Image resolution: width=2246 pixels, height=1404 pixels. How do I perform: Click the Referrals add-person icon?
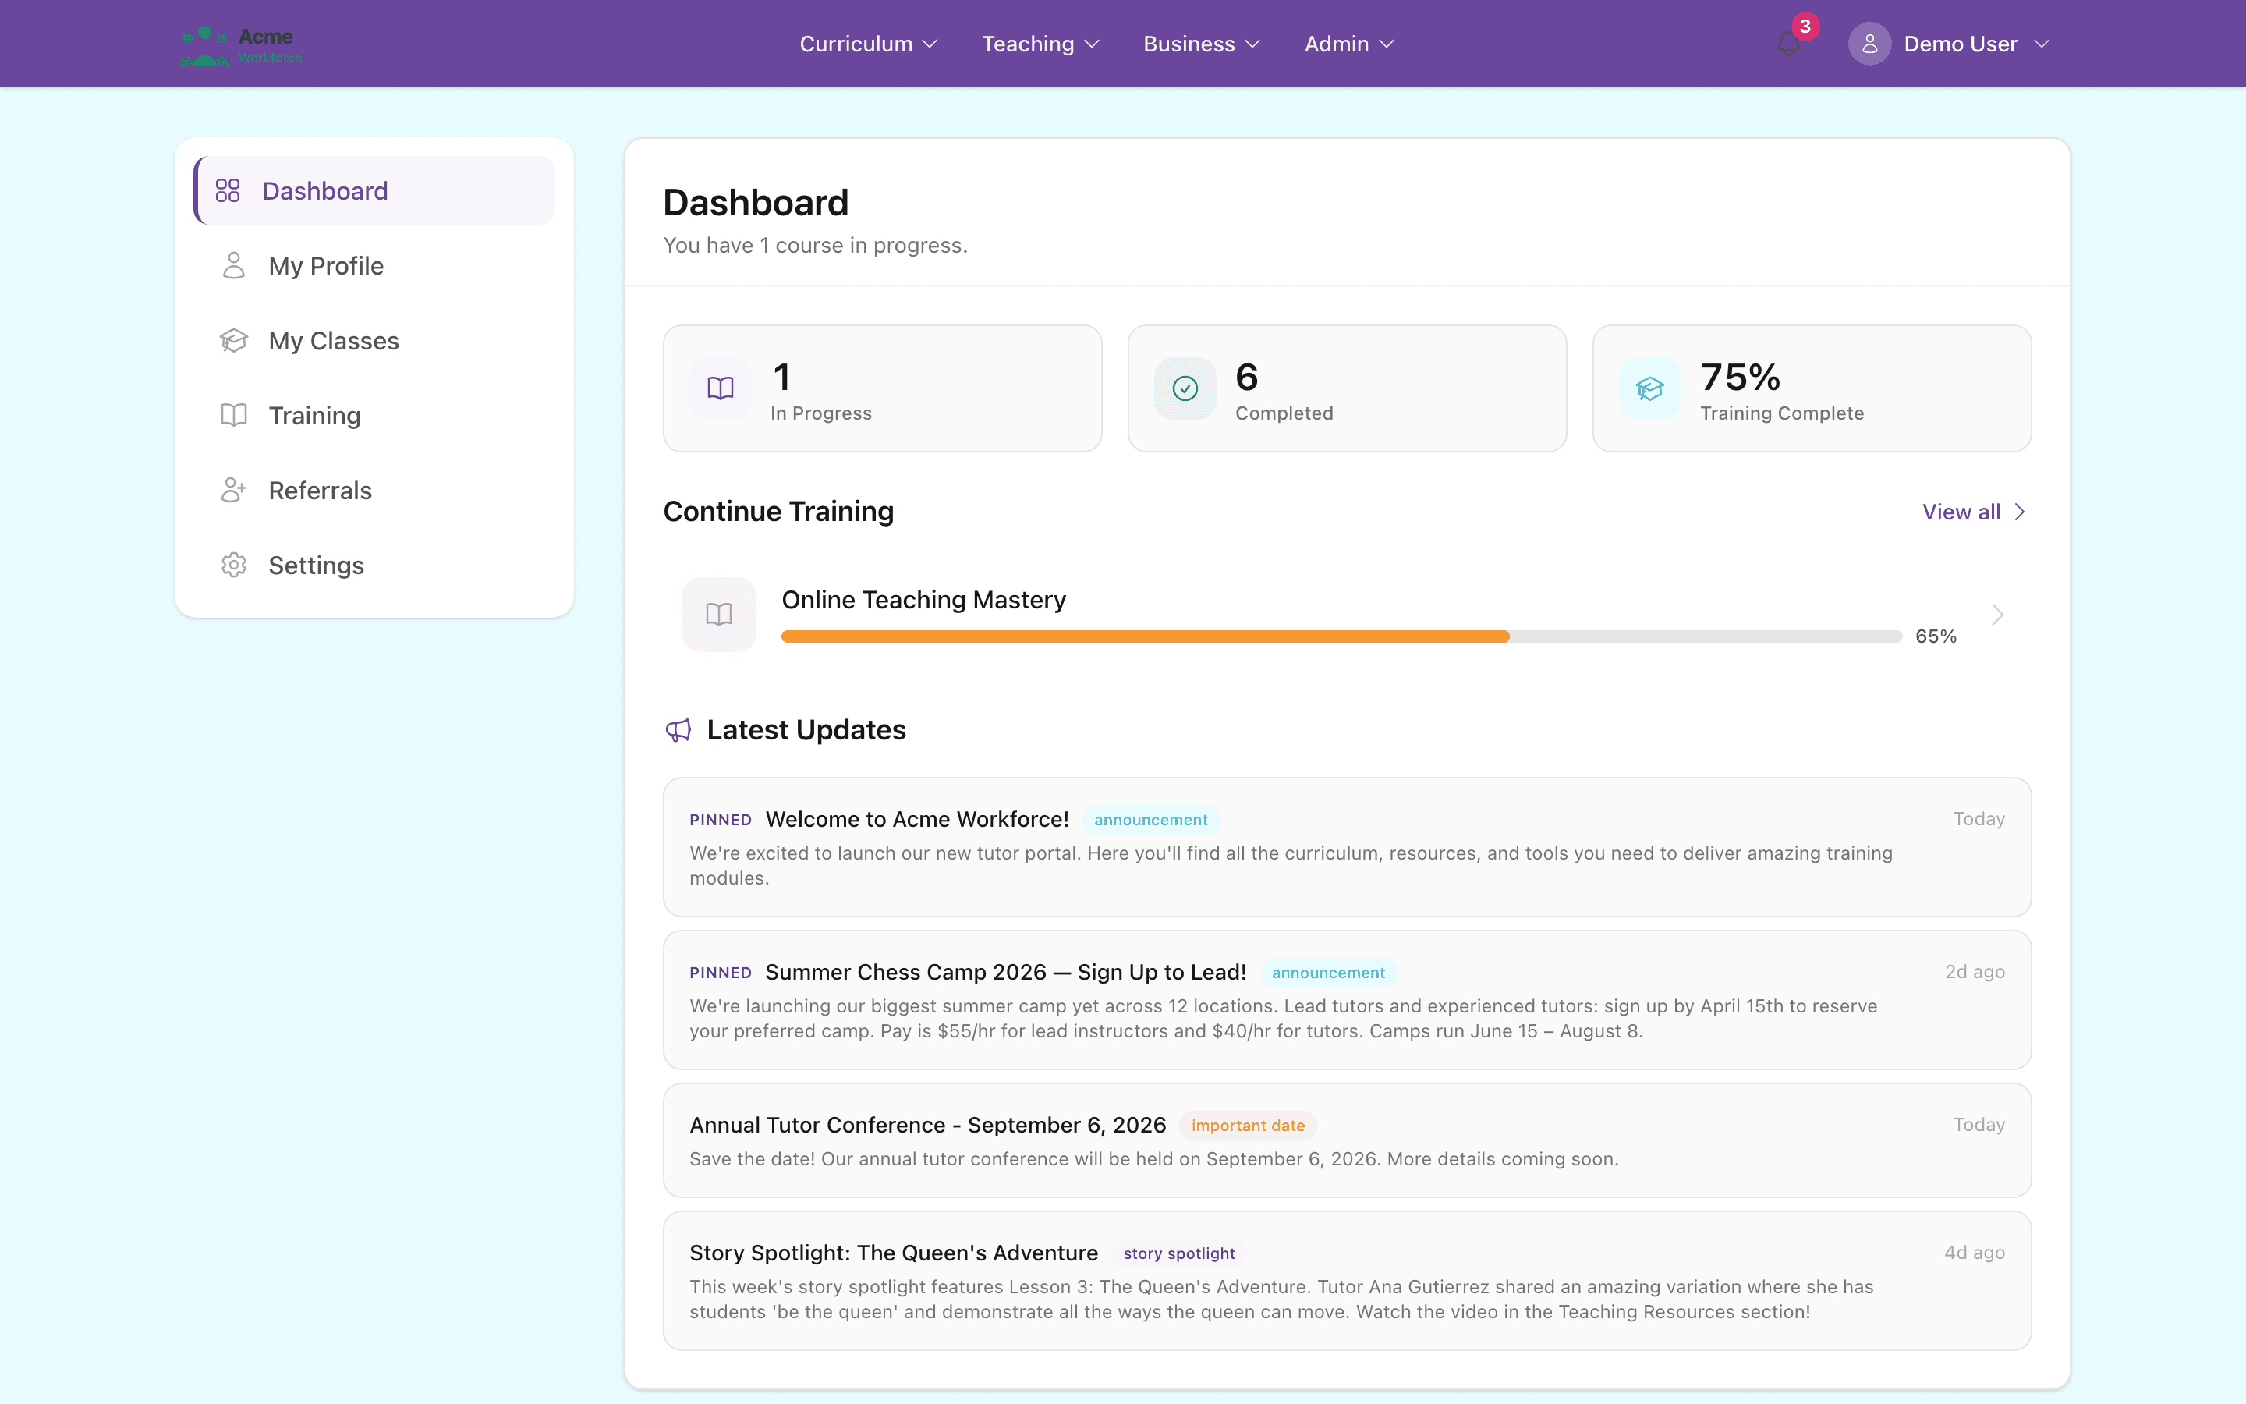click(x=234, y=491)
